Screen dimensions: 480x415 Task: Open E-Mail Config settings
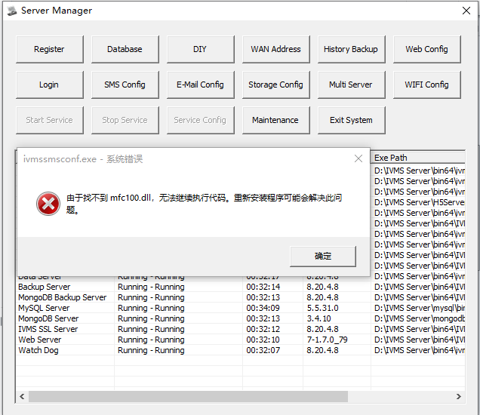[x=200, y=85]
